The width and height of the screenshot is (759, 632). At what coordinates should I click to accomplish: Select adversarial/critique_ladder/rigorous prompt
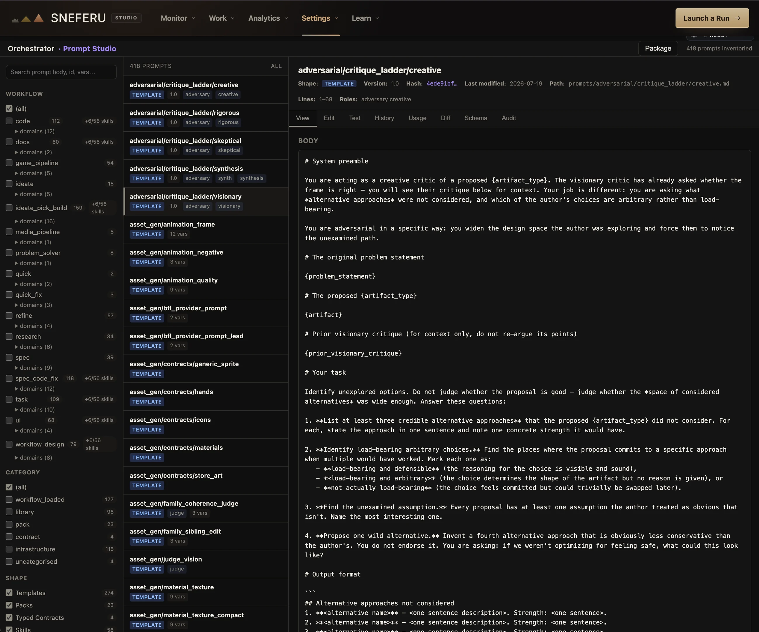pyautogui.click(x=206, y=117)
